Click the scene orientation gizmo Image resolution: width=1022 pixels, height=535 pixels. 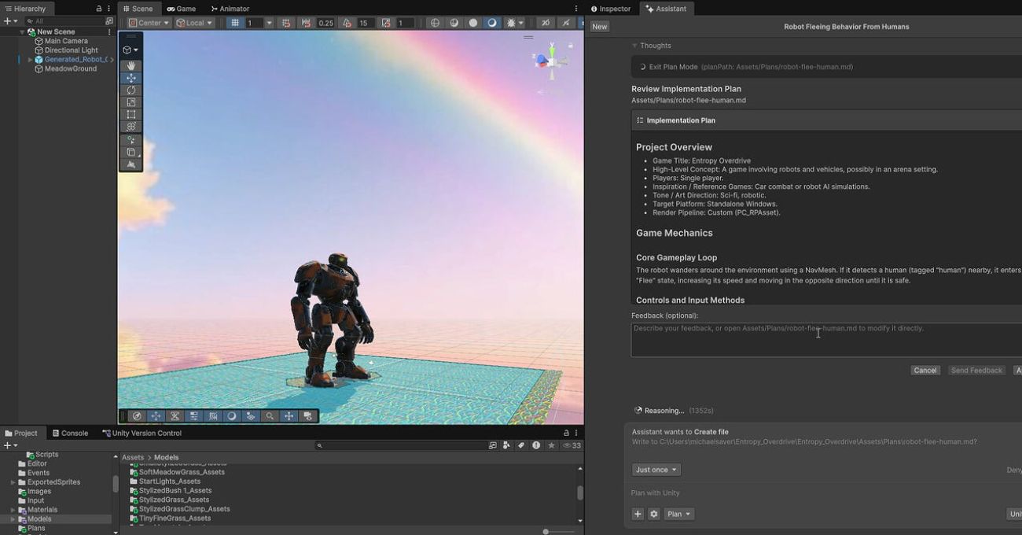tap(550, 60)
